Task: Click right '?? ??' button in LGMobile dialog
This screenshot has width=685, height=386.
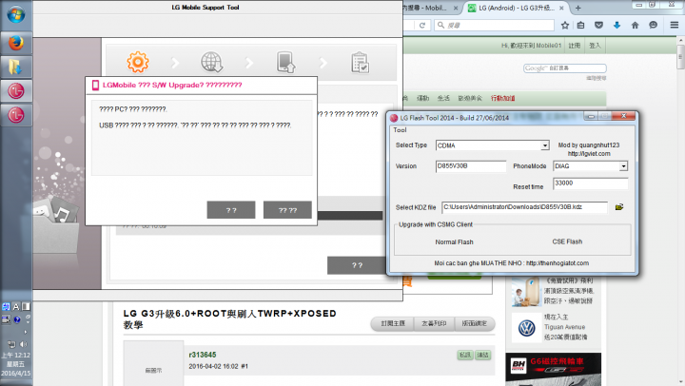Action: coord(287,210)
